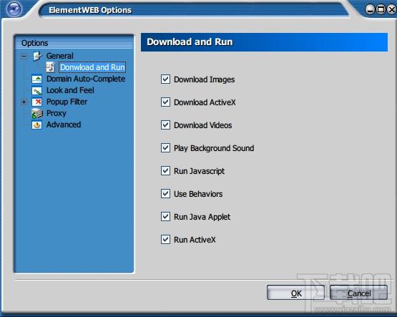Click the ElementWEB logo in the title bar
The image size is (397, 317).
pyautogui.click(x=14, y=9)
